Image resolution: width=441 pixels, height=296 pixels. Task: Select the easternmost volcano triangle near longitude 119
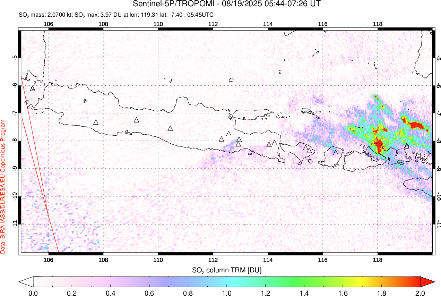click(x=407, y=146)
